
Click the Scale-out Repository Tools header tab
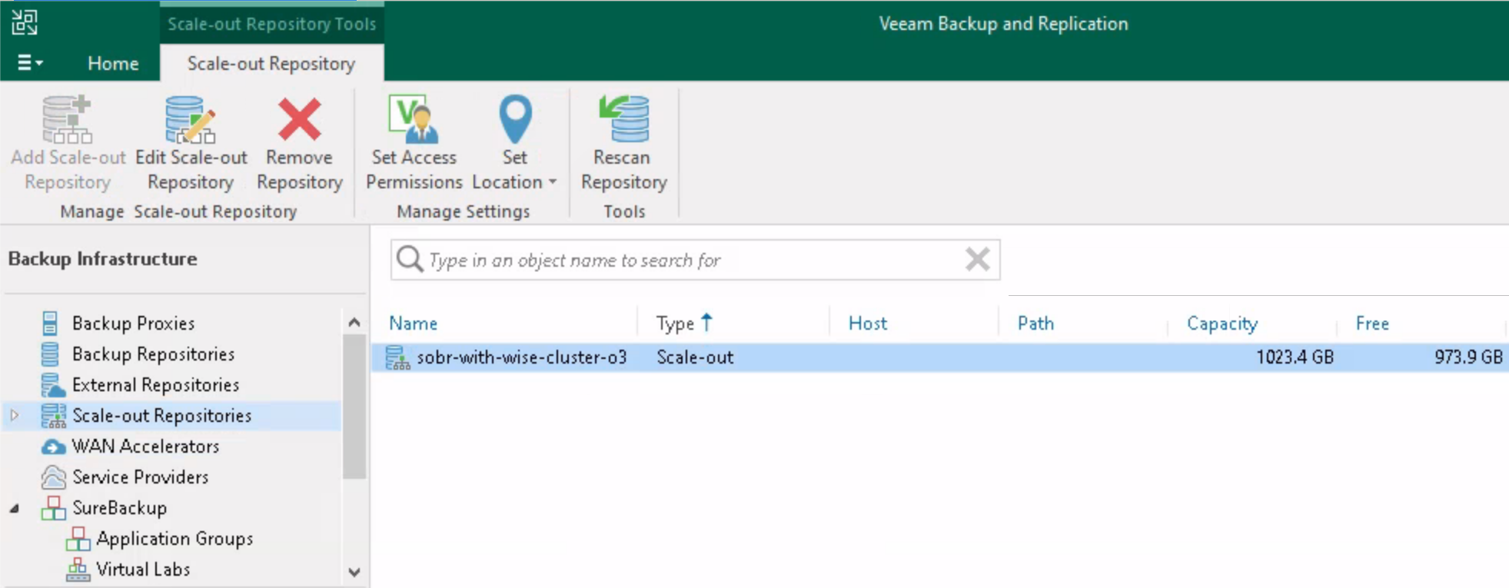(271, 24)
